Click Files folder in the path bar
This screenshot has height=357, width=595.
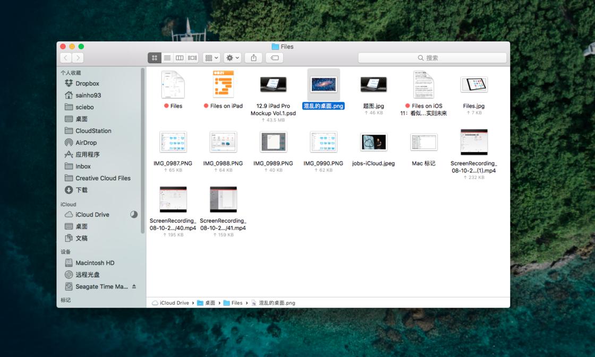pyautogui.click(x=236, y=303)
